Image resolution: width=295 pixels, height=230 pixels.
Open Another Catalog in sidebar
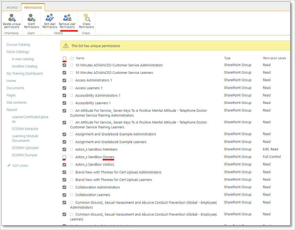(x=24, y=66)
